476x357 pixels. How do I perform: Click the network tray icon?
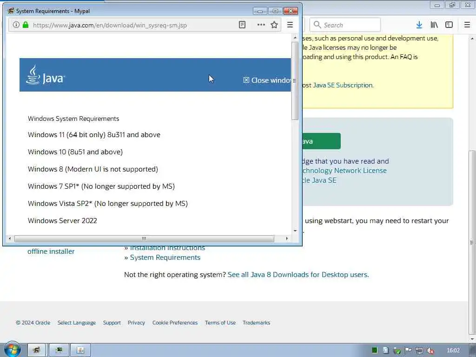(419, 350)
